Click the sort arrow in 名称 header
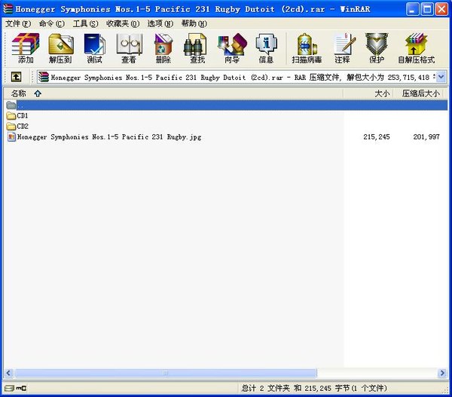 (38, 93)
